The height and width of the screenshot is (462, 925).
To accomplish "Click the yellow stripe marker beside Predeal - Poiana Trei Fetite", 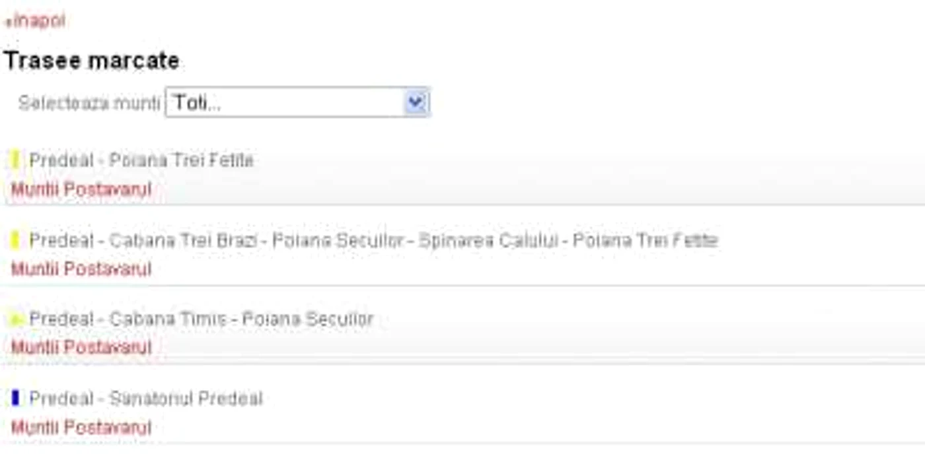I will click(x=15, y=160).
